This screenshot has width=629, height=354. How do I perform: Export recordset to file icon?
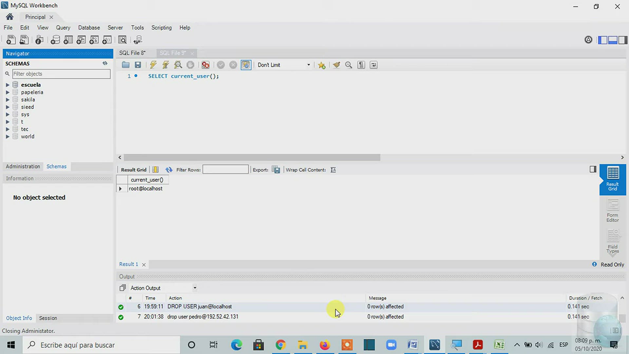click(x=276, y=169)
